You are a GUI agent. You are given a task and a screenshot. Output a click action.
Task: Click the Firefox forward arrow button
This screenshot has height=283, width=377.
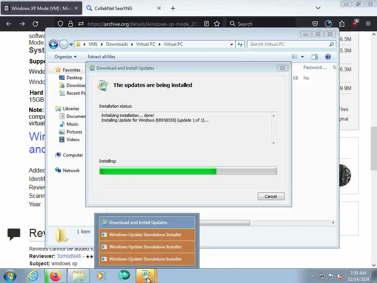pos(22,24)
